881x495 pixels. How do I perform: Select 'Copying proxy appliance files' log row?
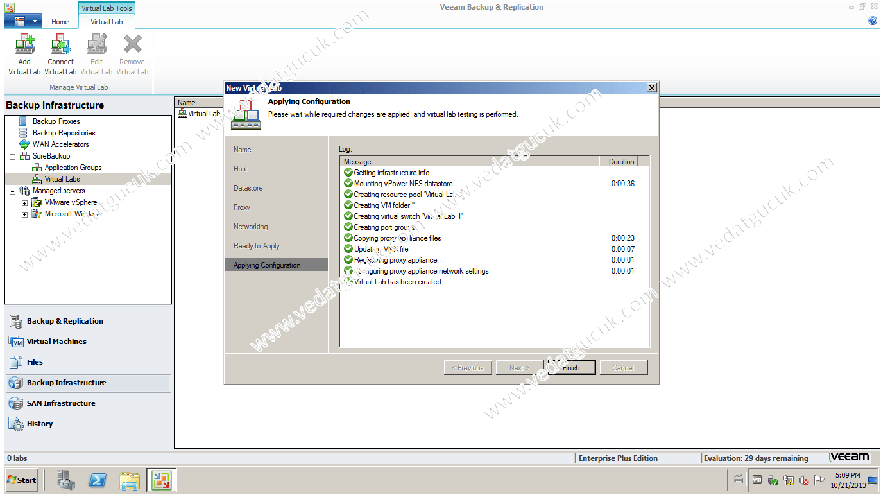(x=495, y=238)
